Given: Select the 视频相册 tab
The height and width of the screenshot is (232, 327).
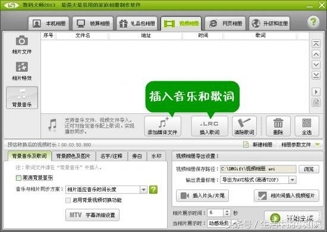Looking at the screenshot, I should [181, 24].
